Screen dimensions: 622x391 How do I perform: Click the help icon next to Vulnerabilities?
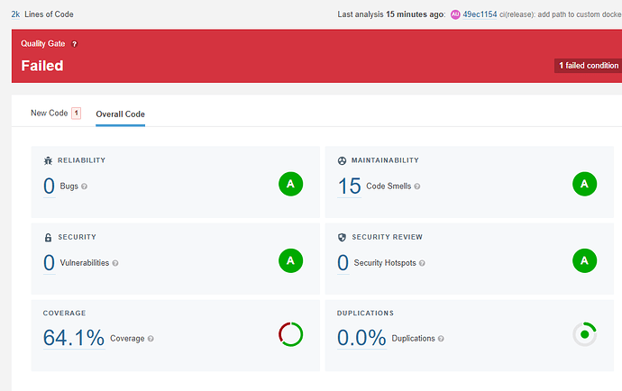[x=115, y=263]
